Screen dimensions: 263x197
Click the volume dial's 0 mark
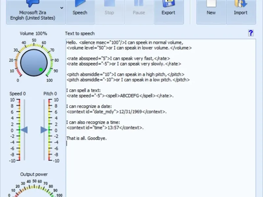pos(18,80)
